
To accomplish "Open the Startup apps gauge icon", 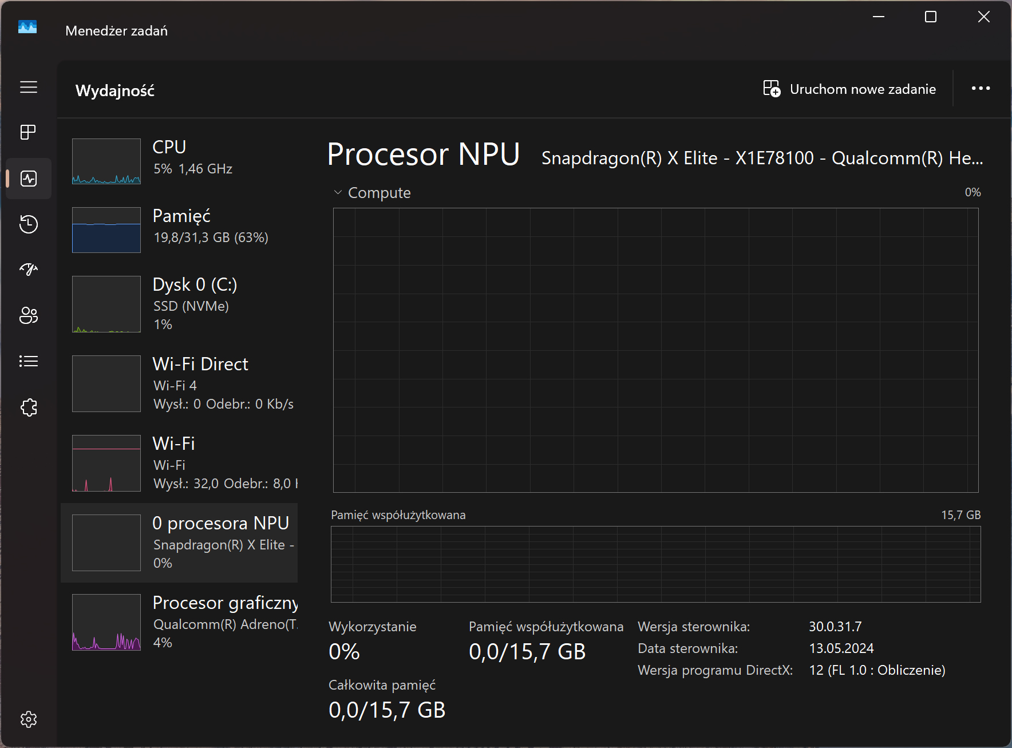I will click(x=29, y=270).
